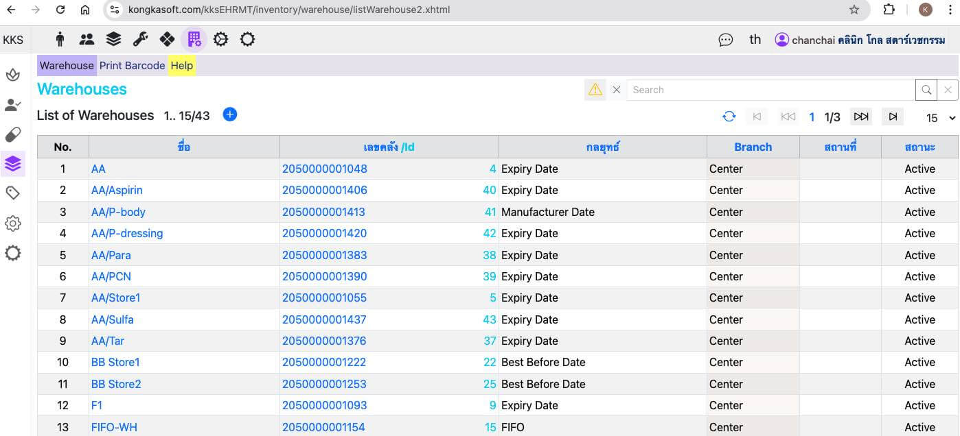This screenshot has height=436, width=960.
Task: Click the refresh list icon
Action: (x=729, y=117)
